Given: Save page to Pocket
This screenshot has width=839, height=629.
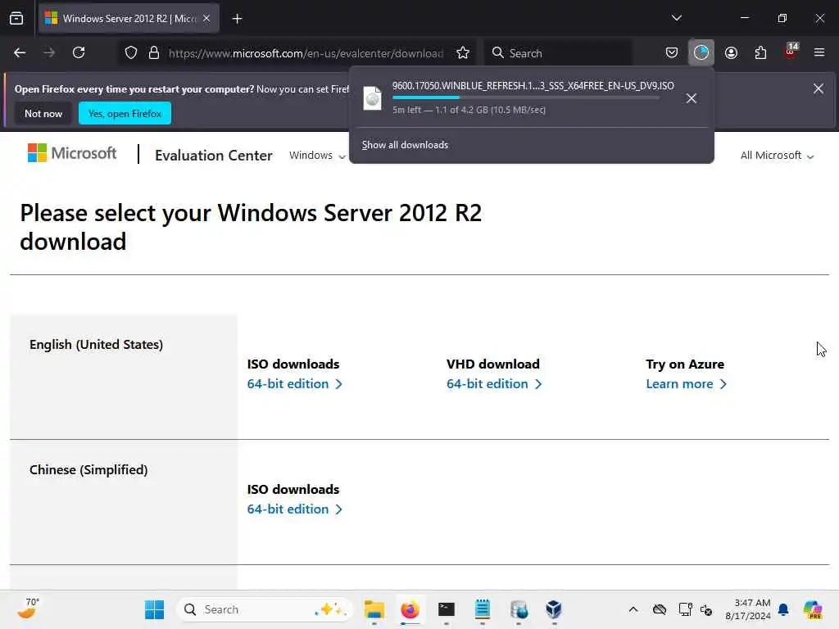Looking at the screenshot, I should coord(672,53).
